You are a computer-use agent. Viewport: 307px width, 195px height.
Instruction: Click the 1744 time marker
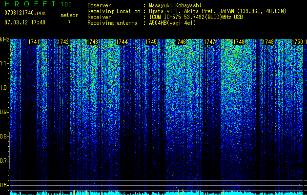122,42
